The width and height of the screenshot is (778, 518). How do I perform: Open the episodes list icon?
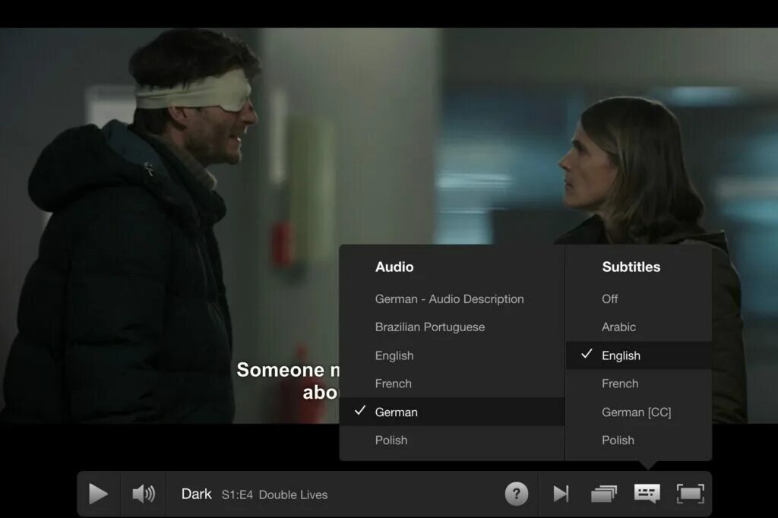604,494
